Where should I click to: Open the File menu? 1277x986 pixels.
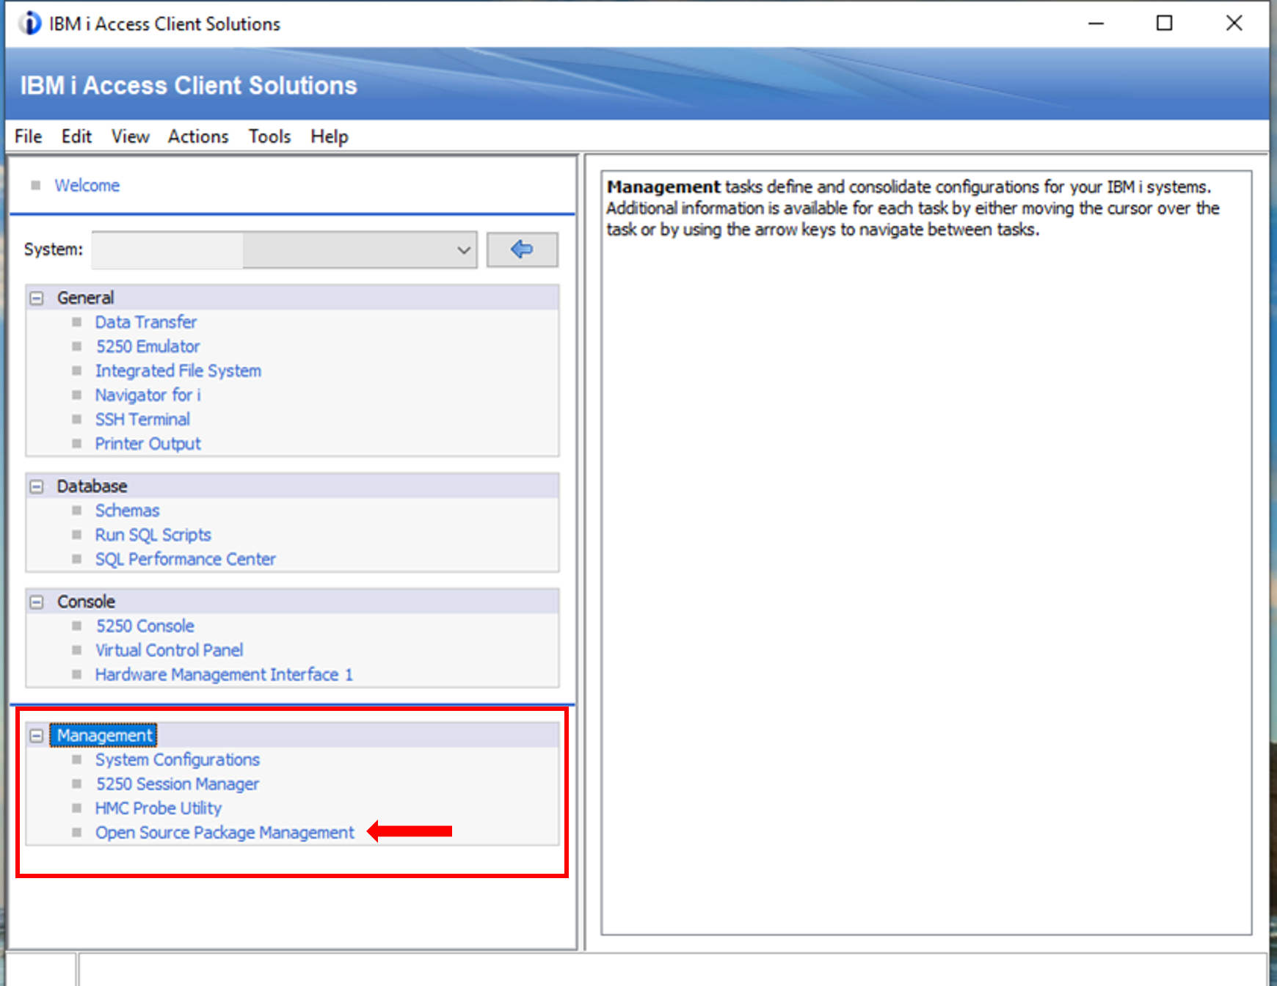click(28, 136)
